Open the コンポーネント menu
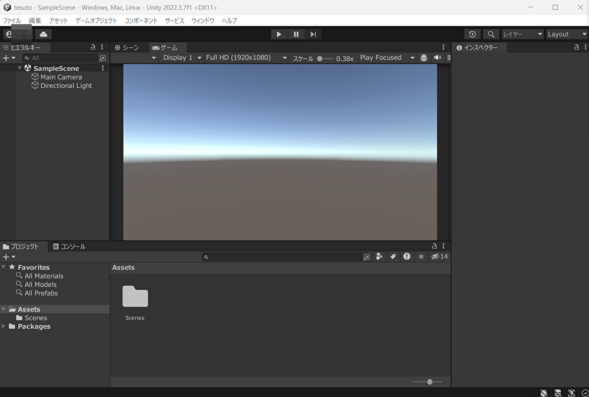Screen dimensions: 589x397 pyautogui.click(x=141, y=21)
